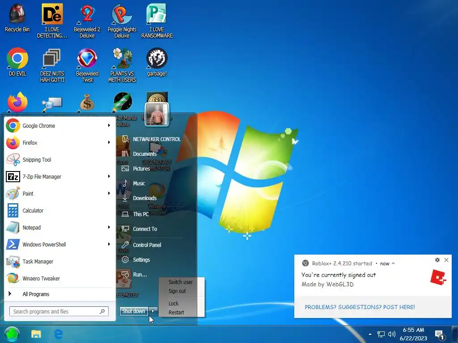Expand Firefox jump list arrow
Viewport: 458px width, 343px height.
click(x=109, y=142)
